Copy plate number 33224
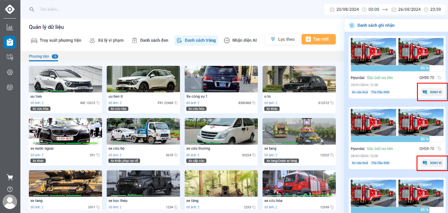448x213 pixels. (254, 155)
